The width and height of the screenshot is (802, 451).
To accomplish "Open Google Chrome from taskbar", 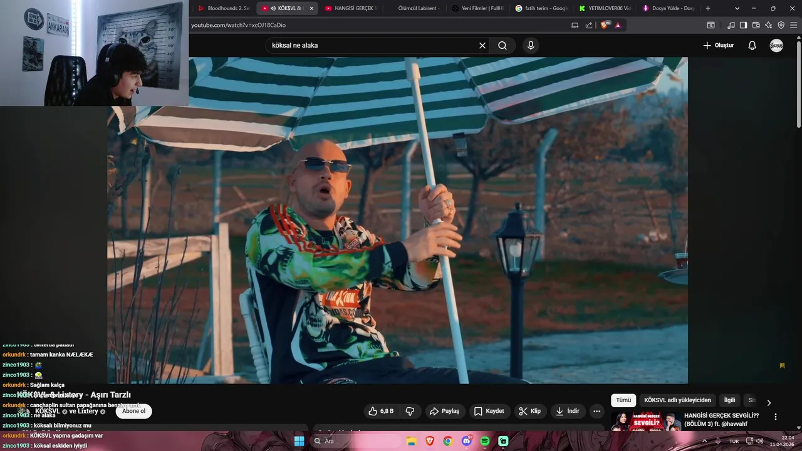I will 447,441.
